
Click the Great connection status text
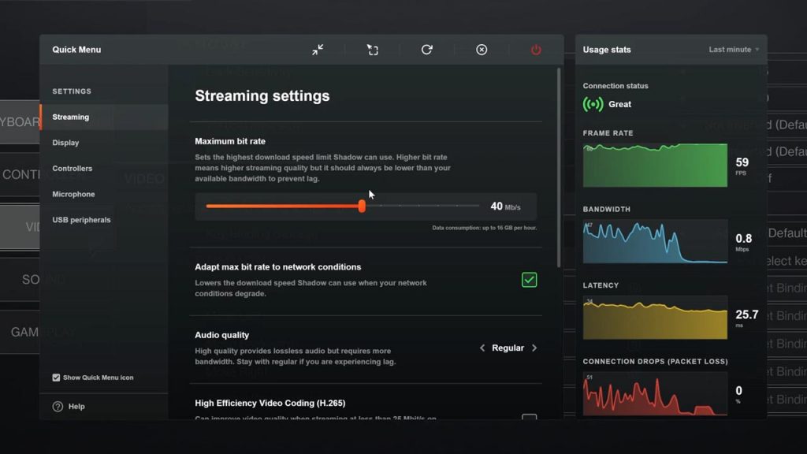(x=619, y=104)
